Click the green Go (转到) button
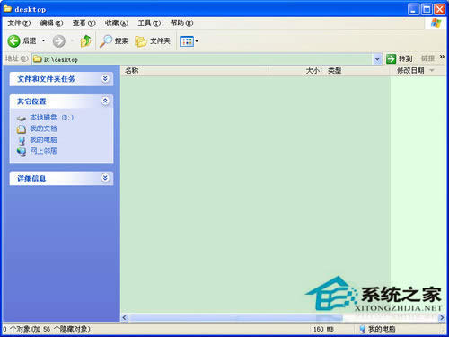This screenshot has height=337, width=449. tap(399, 58)
